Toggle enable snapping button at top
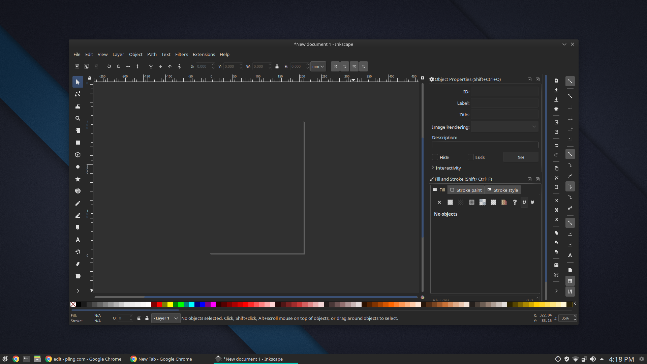Viewport: 647px width, 364px height. (570, 81)
